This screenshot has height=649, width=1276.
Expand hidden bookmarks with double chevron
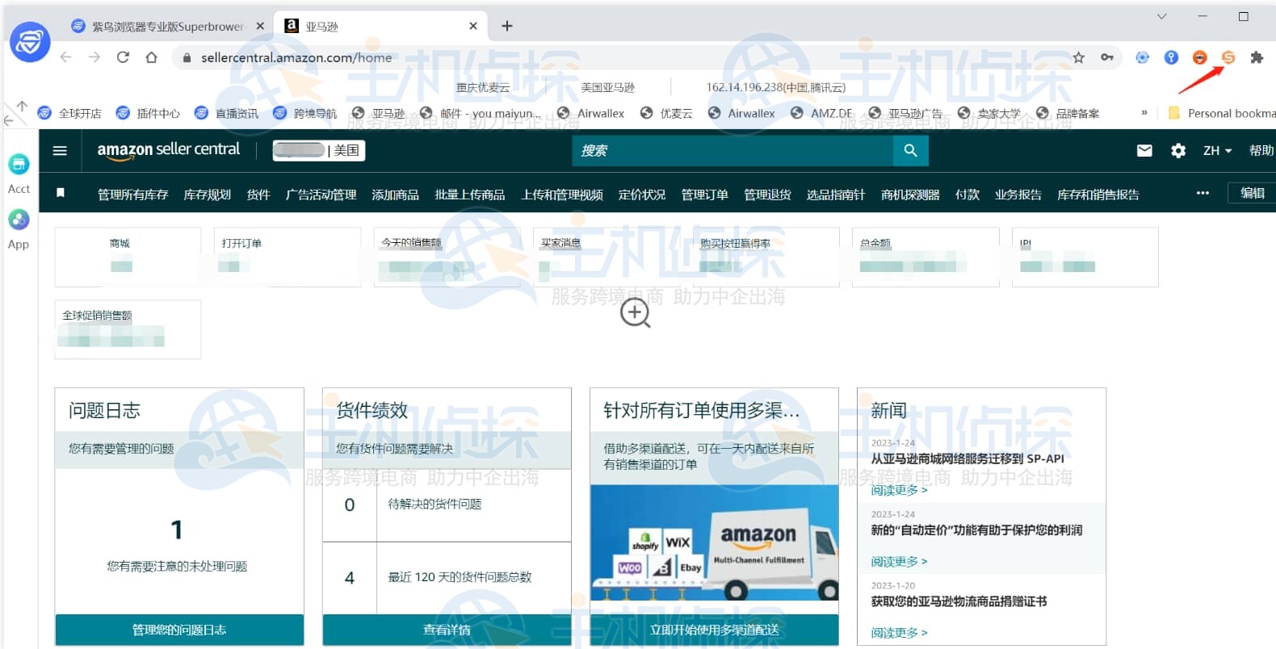(1144, 113)
